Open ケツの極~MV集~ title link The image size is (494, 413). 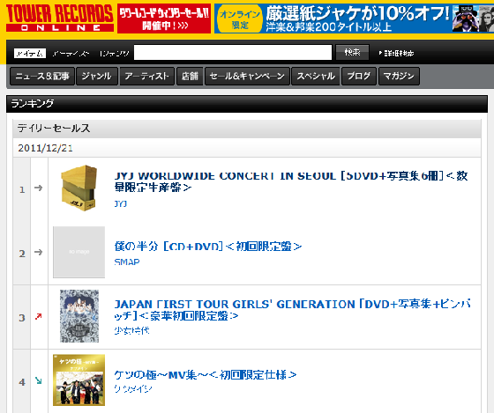pyautogui.click(x=205, y=374)
